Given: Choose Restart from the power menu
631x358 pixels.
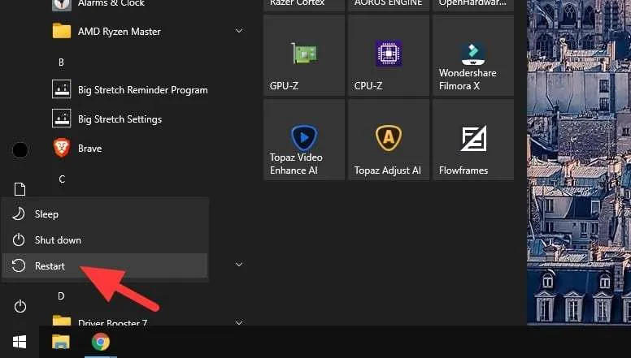Looking at the screenshot, I should [105, 265].
